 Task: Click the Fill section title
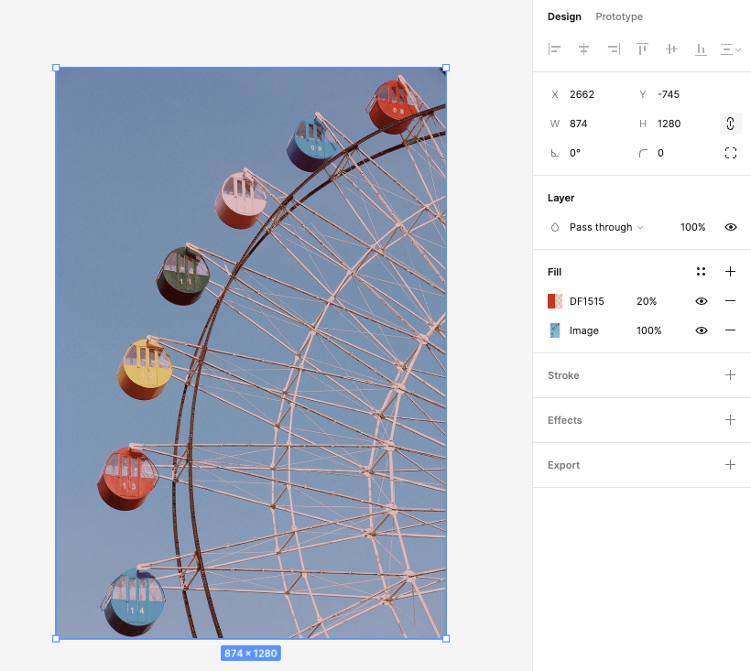[x=554, y=272]
